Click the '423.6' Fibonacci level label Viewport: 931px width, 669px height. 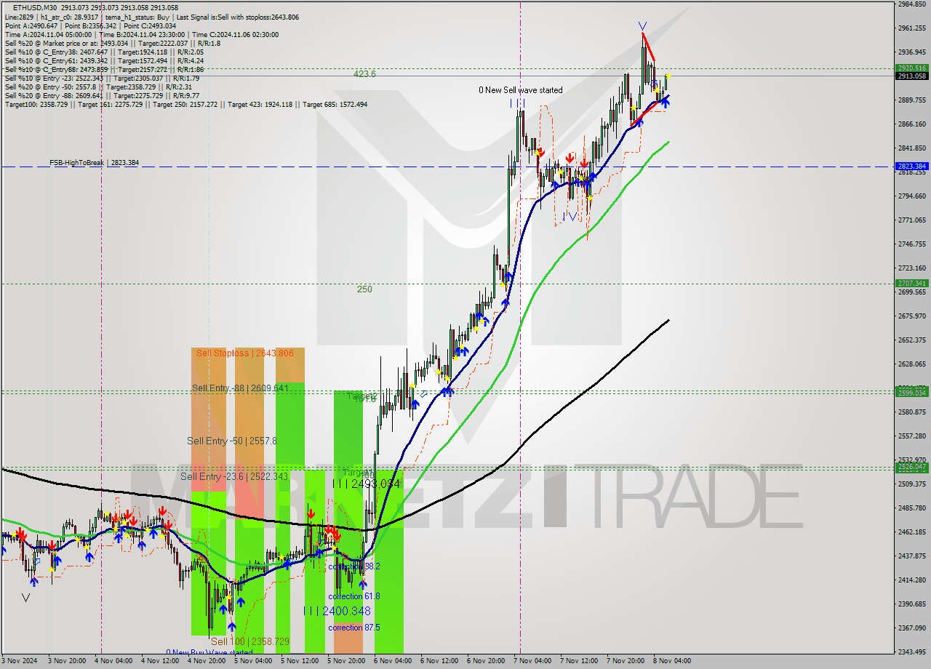point(364,74)
